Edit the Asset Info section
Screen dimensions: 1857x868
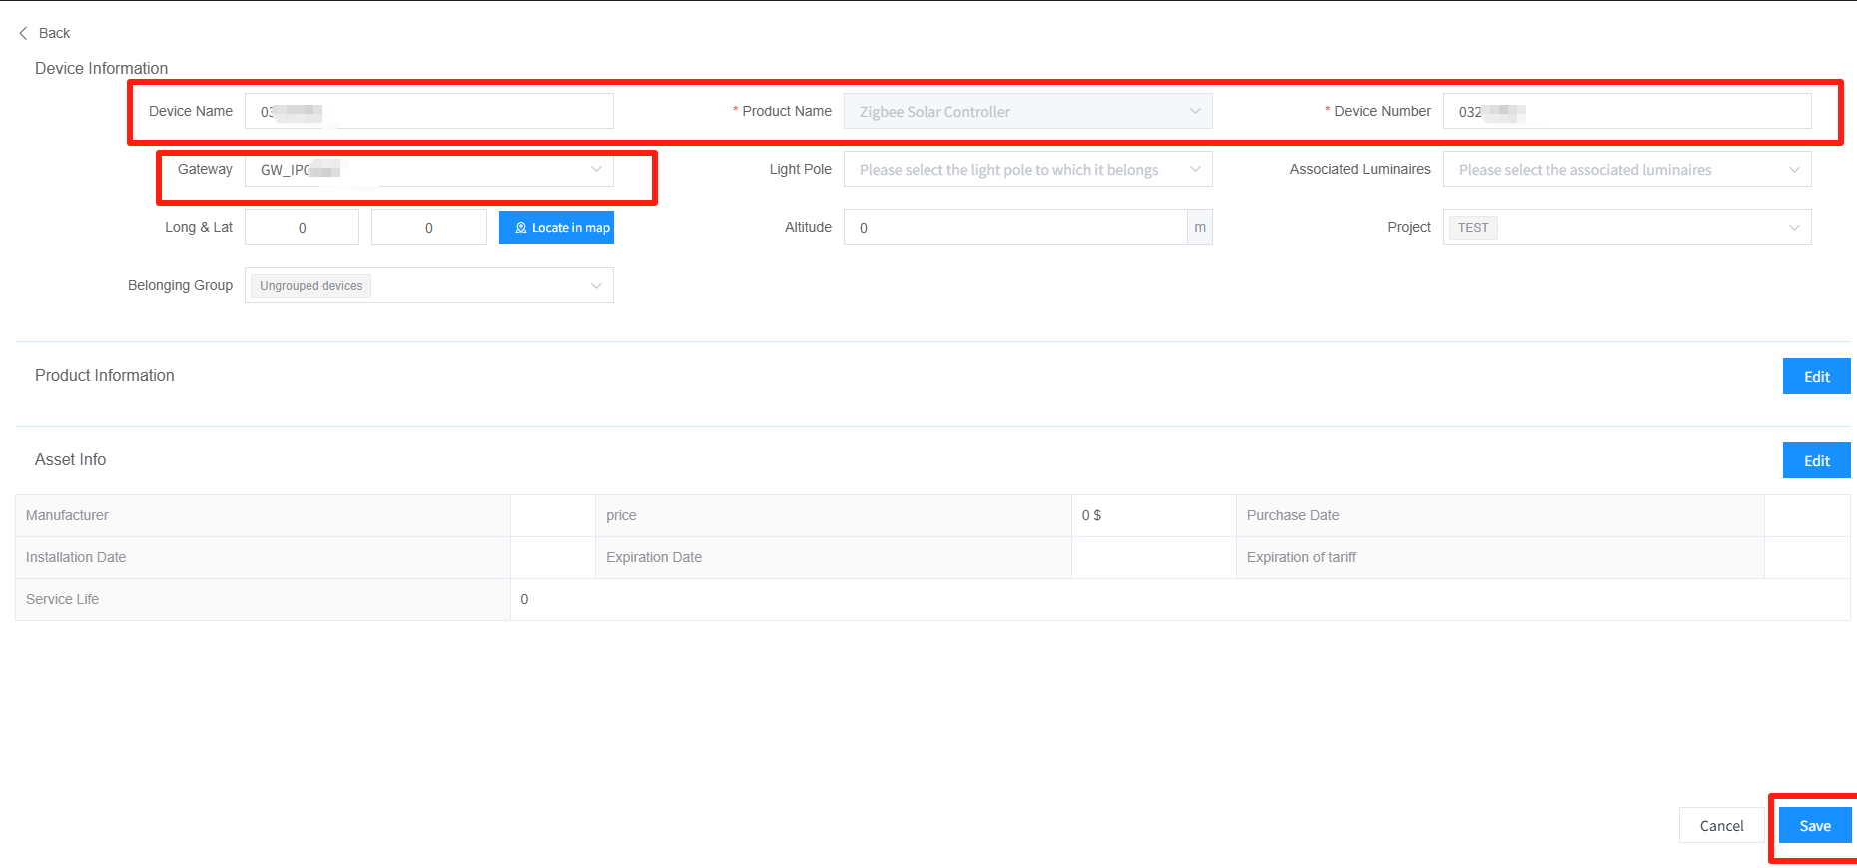[x=1816, y=460]
